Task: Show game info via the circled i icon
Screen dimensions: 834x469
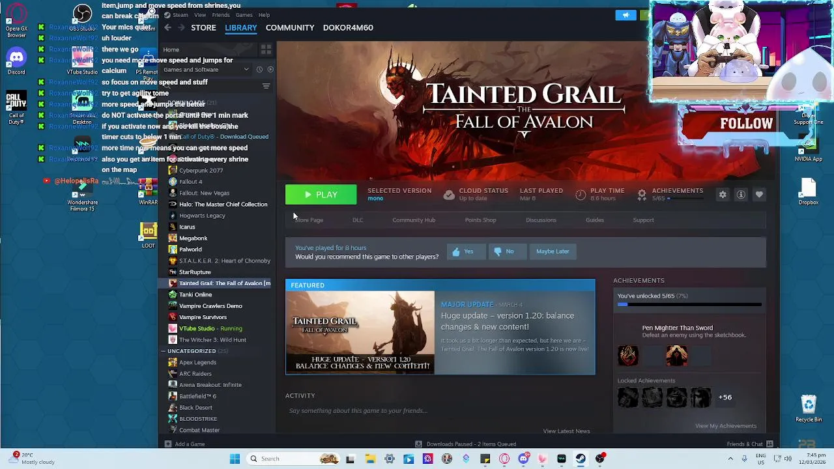Action: (741, 195)
